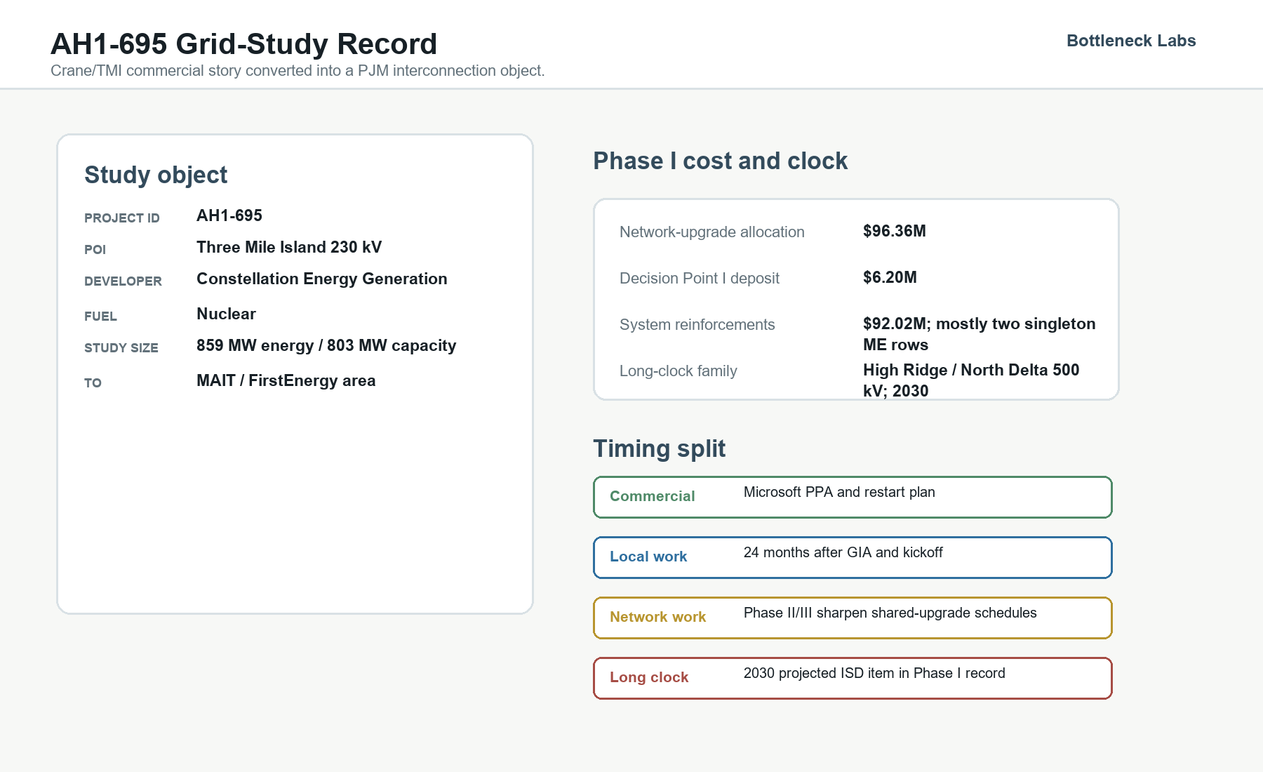Select Microsoft PPA and restart plan text

pos(839,492)
